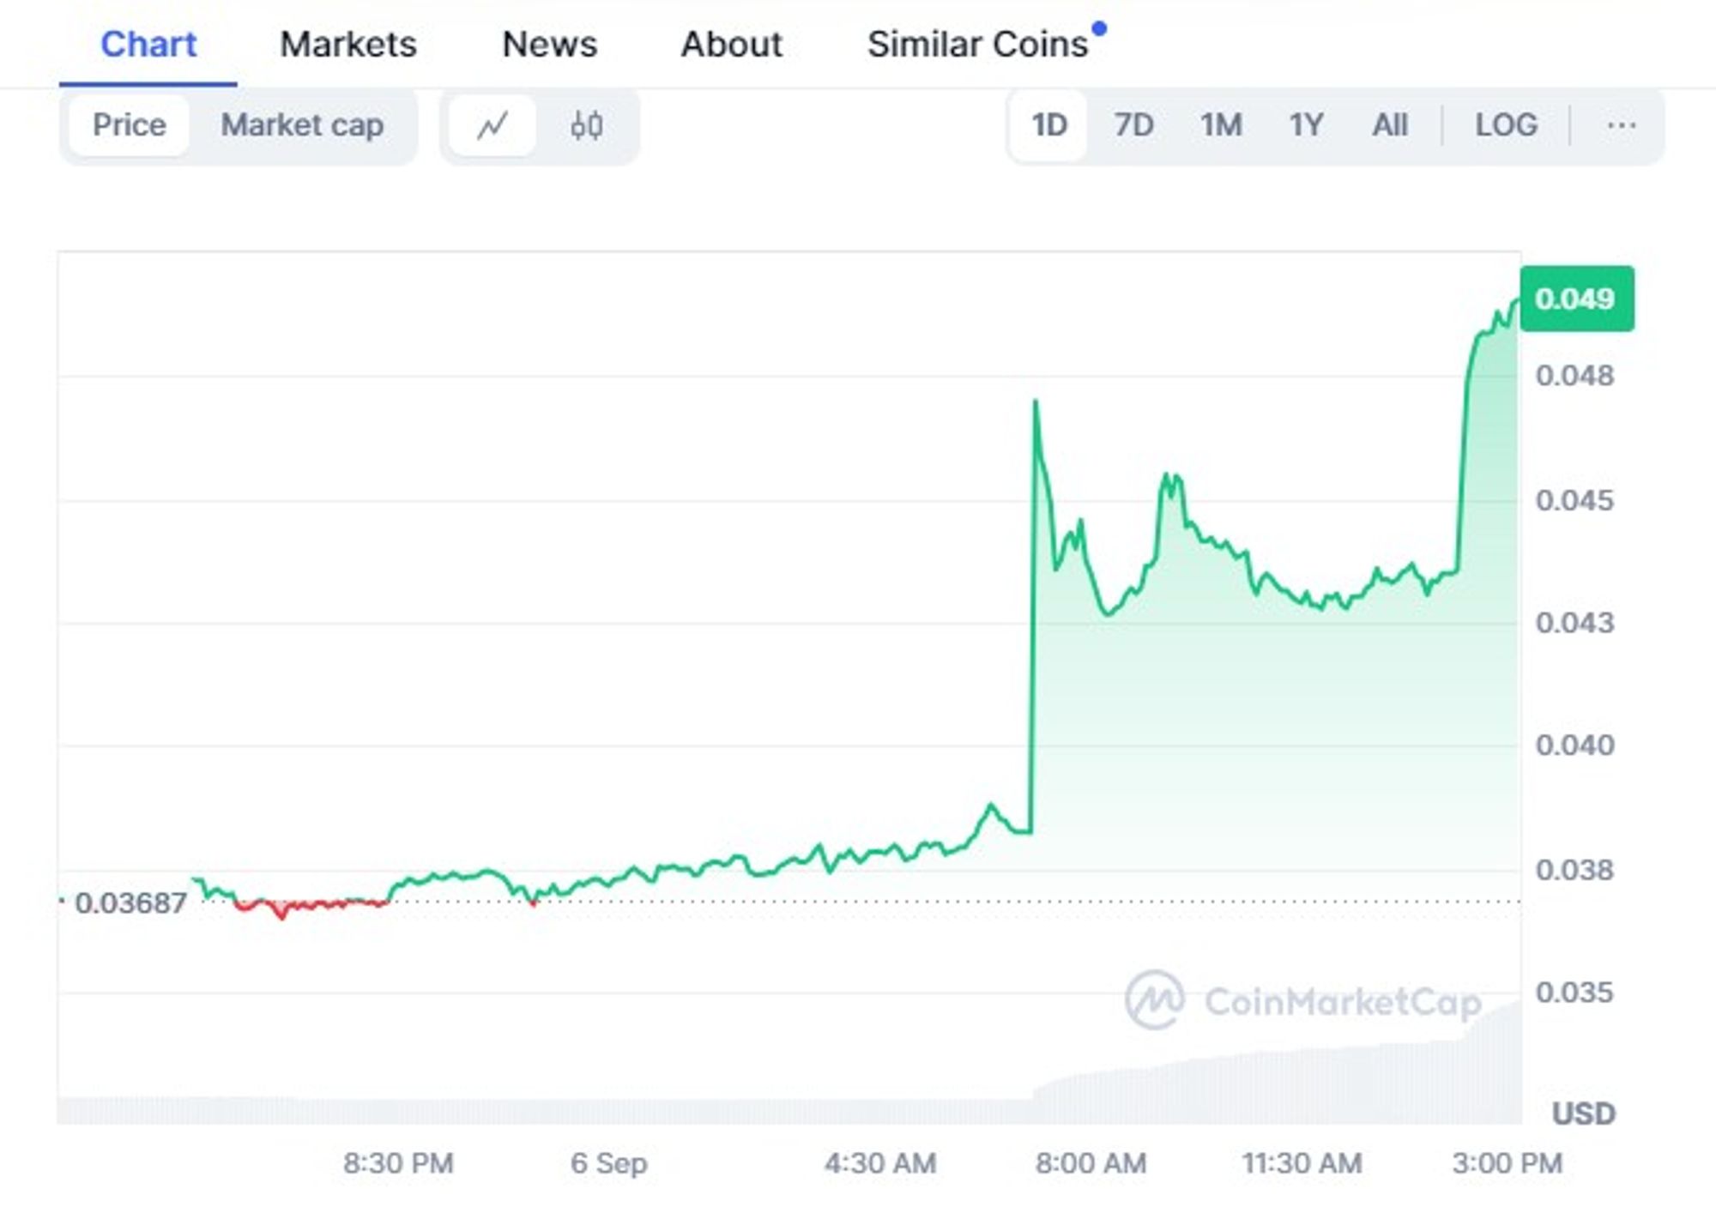Set chart range to 1D
Screen dimensions: 1716x1231
click(1048, 125)
